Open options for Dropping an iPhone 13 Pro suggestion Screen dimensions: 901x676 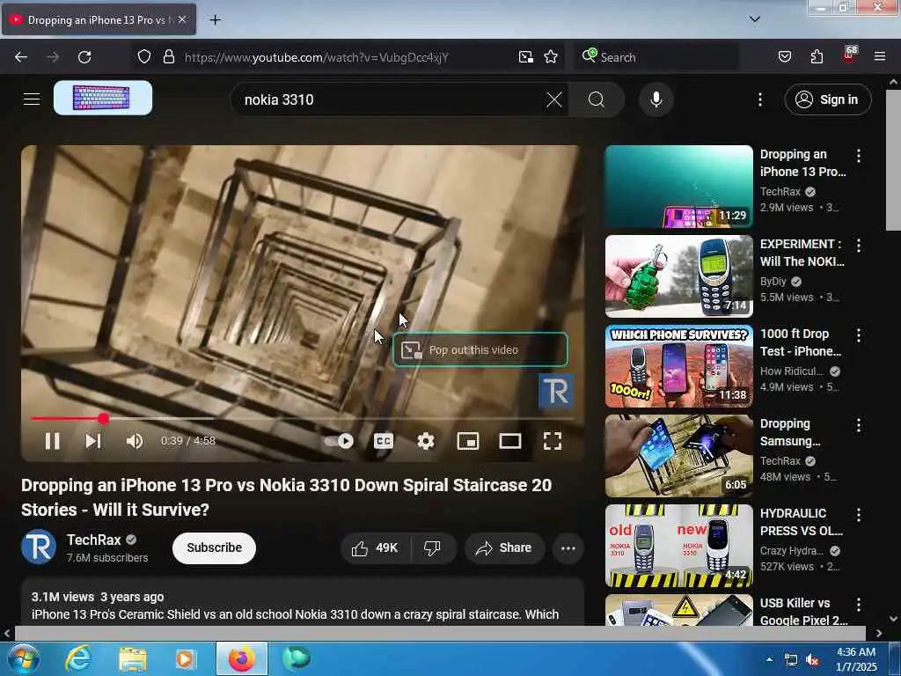click(x=858, y=155)
